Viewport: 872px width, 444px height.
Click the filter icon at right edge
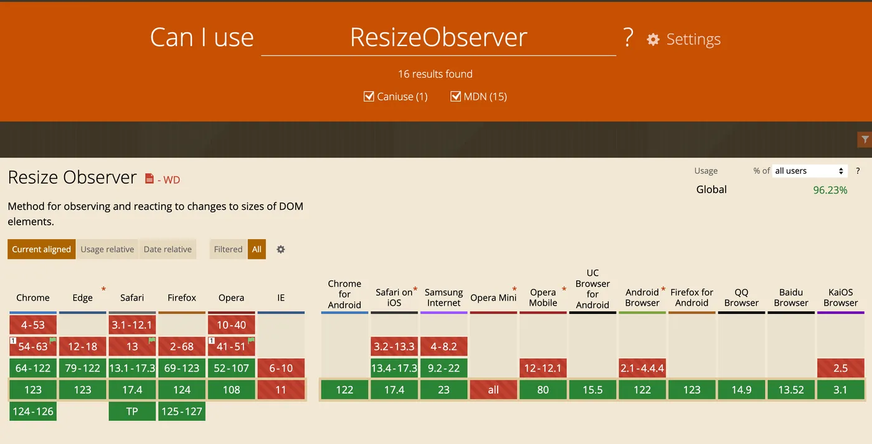[865, 139]
